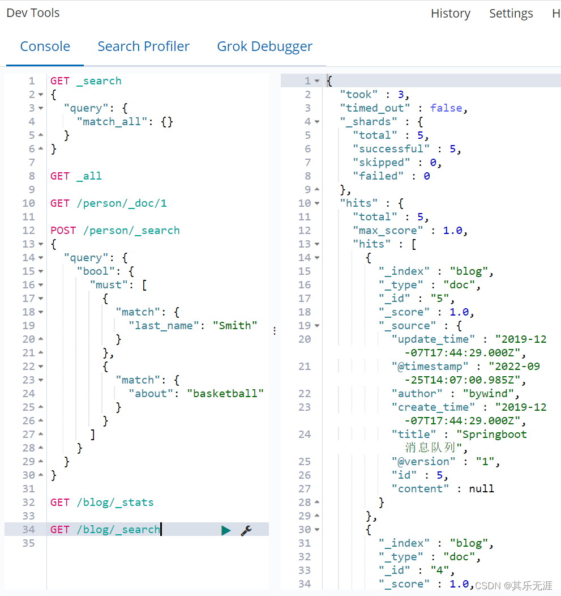Collapse "query" fold at editor line 3
This screenshot has width=561, height=596.
[x=41, y=108]
